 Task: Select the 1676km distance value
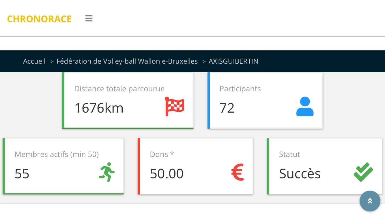click(x=99, y=108)
